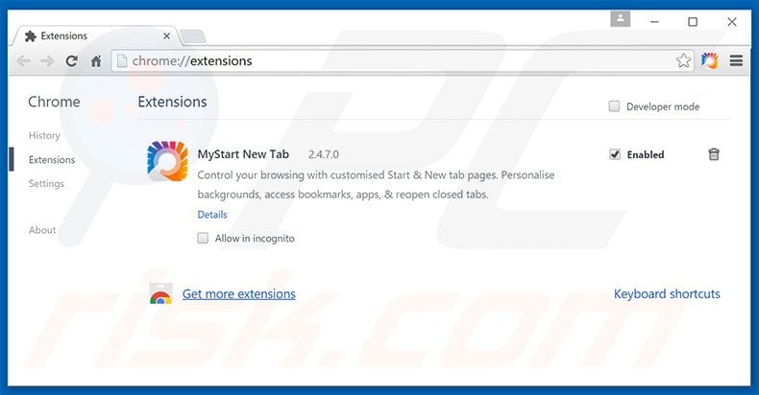Open the home page icon

[96, 61]
